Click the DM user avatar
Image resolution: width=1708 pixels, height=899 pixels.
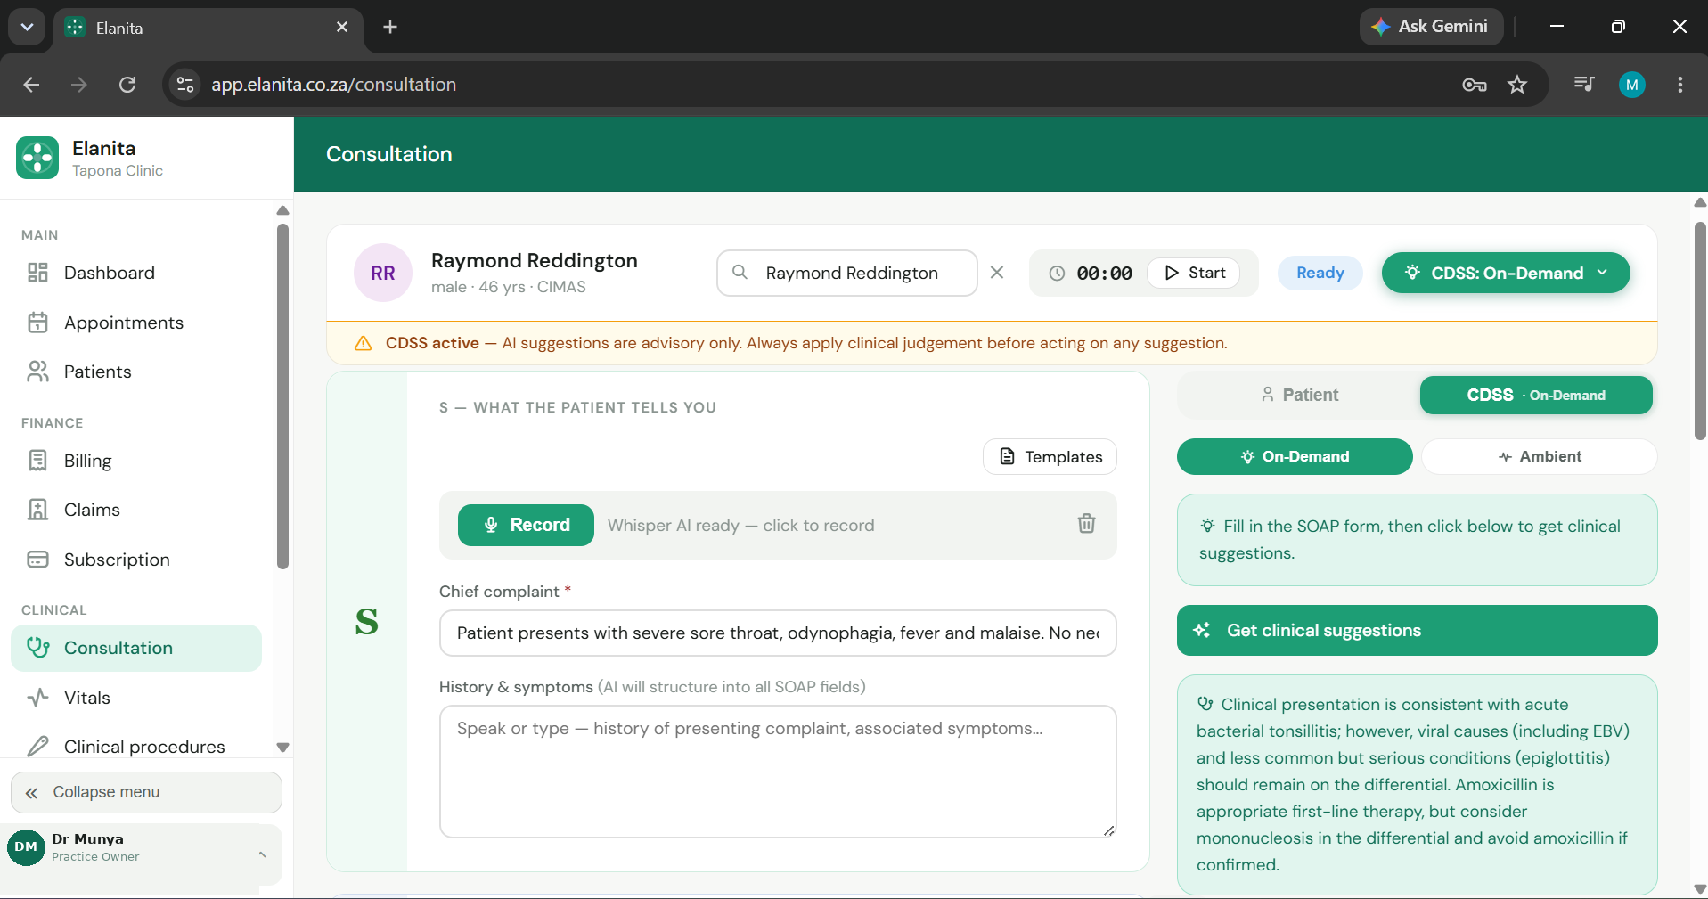26,846
